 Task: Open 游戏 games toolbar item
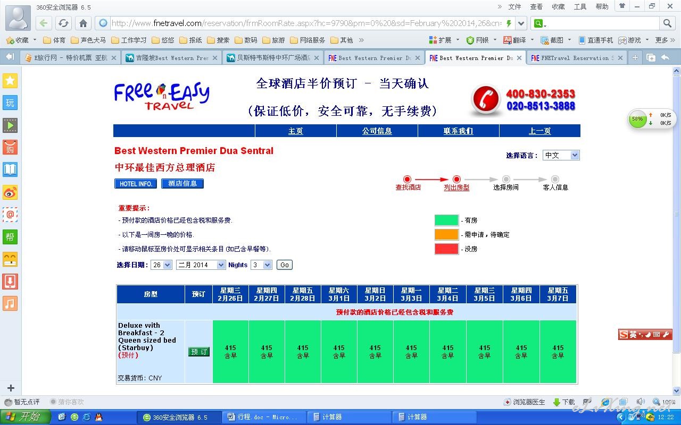point(629,40)
